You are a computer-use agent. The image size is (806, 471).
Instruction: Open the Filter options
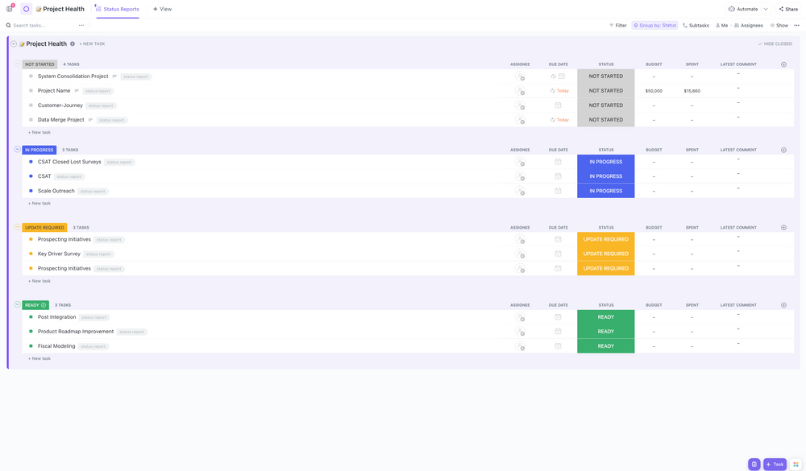[618, 26]
